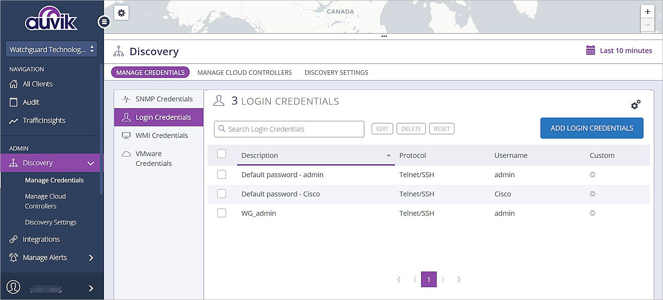The image size is (663, 300).
Task: Focus the Search Login Credentials field
Action: pyautogui.click(x=290, y=129)
